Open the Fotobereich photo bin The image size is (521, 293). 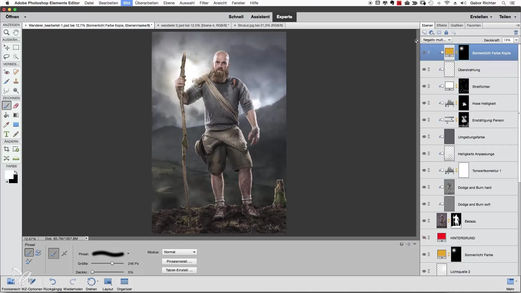(11, 284)
